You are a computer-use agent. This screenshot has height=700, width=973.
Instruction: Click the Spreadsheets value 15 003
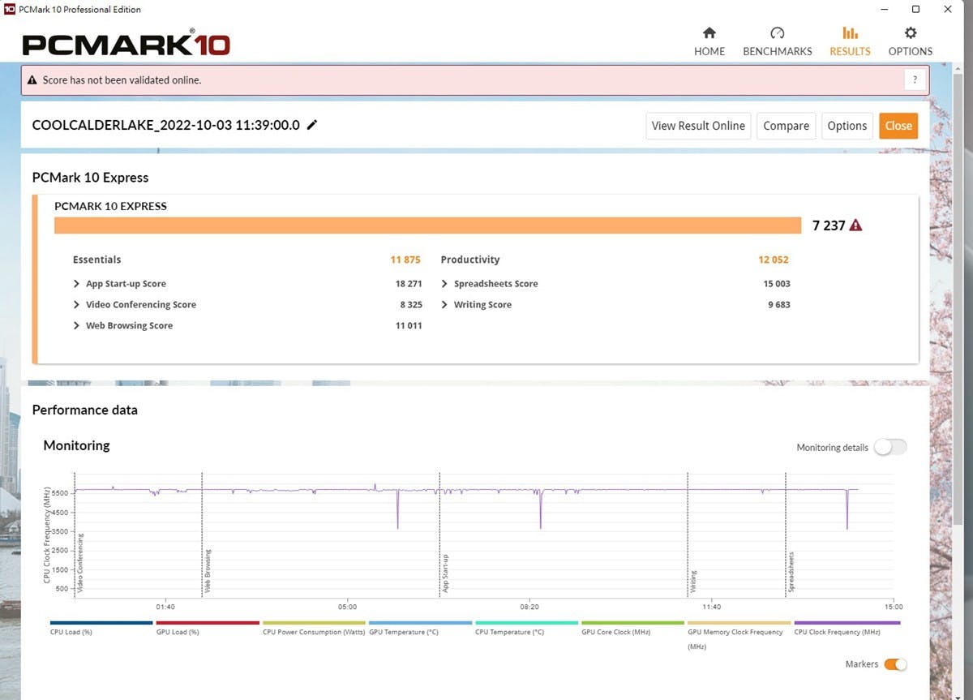tap(777, 284)
